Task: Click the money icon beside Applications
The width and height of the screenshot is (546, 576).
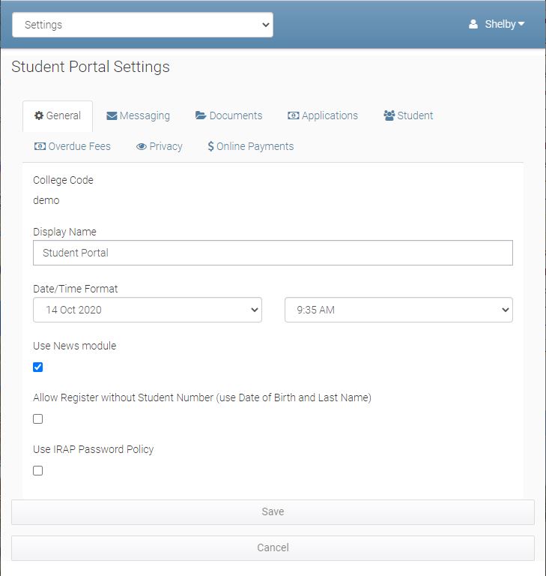Action: pos(293,115)
